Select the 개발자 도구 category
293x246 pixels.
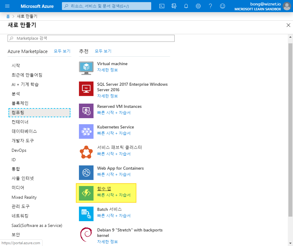pyautogui.click(x=22, y=141)
